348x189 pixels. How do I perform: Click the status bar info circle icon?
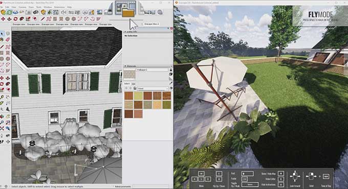6,186
